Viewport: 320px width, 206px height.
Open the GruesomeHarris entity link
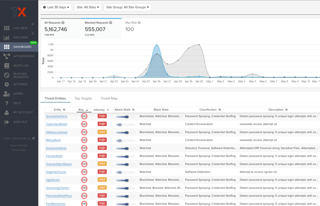pyautogui.click(x=57, y=116)
